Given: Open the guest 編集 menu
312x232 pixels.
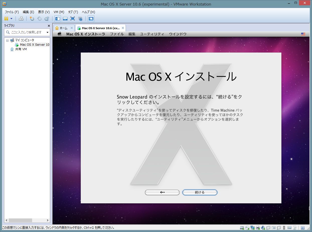Looking at the screenshot, I should 132,34.
